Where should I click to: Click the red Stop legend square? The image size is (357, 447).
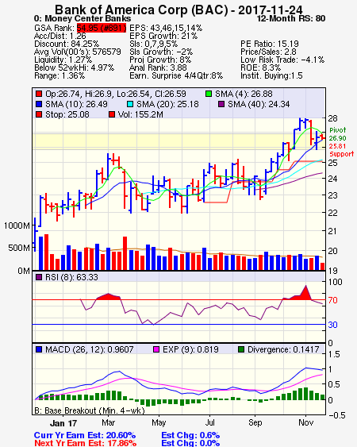39,114
